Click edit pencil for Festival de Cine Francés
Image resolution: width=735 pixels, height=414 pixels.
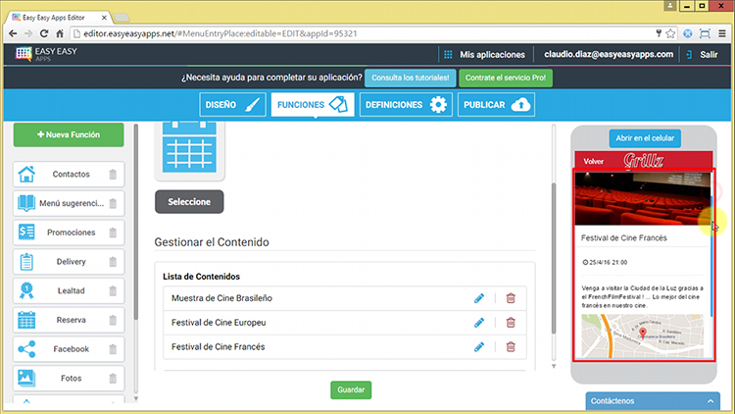point(479,346)
